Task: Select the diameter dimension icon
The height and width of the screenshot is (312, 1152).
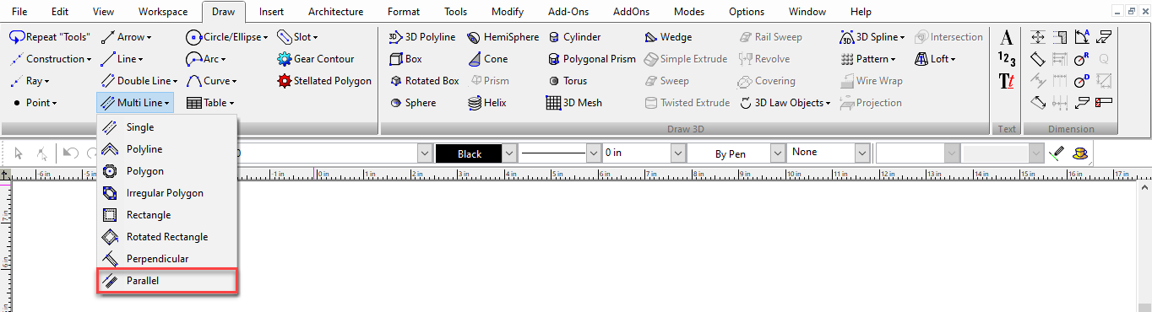Action: (1082, 81)
